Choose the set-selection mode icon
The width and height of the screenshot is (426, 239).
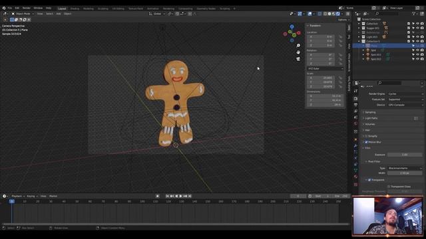coord(12,19)
